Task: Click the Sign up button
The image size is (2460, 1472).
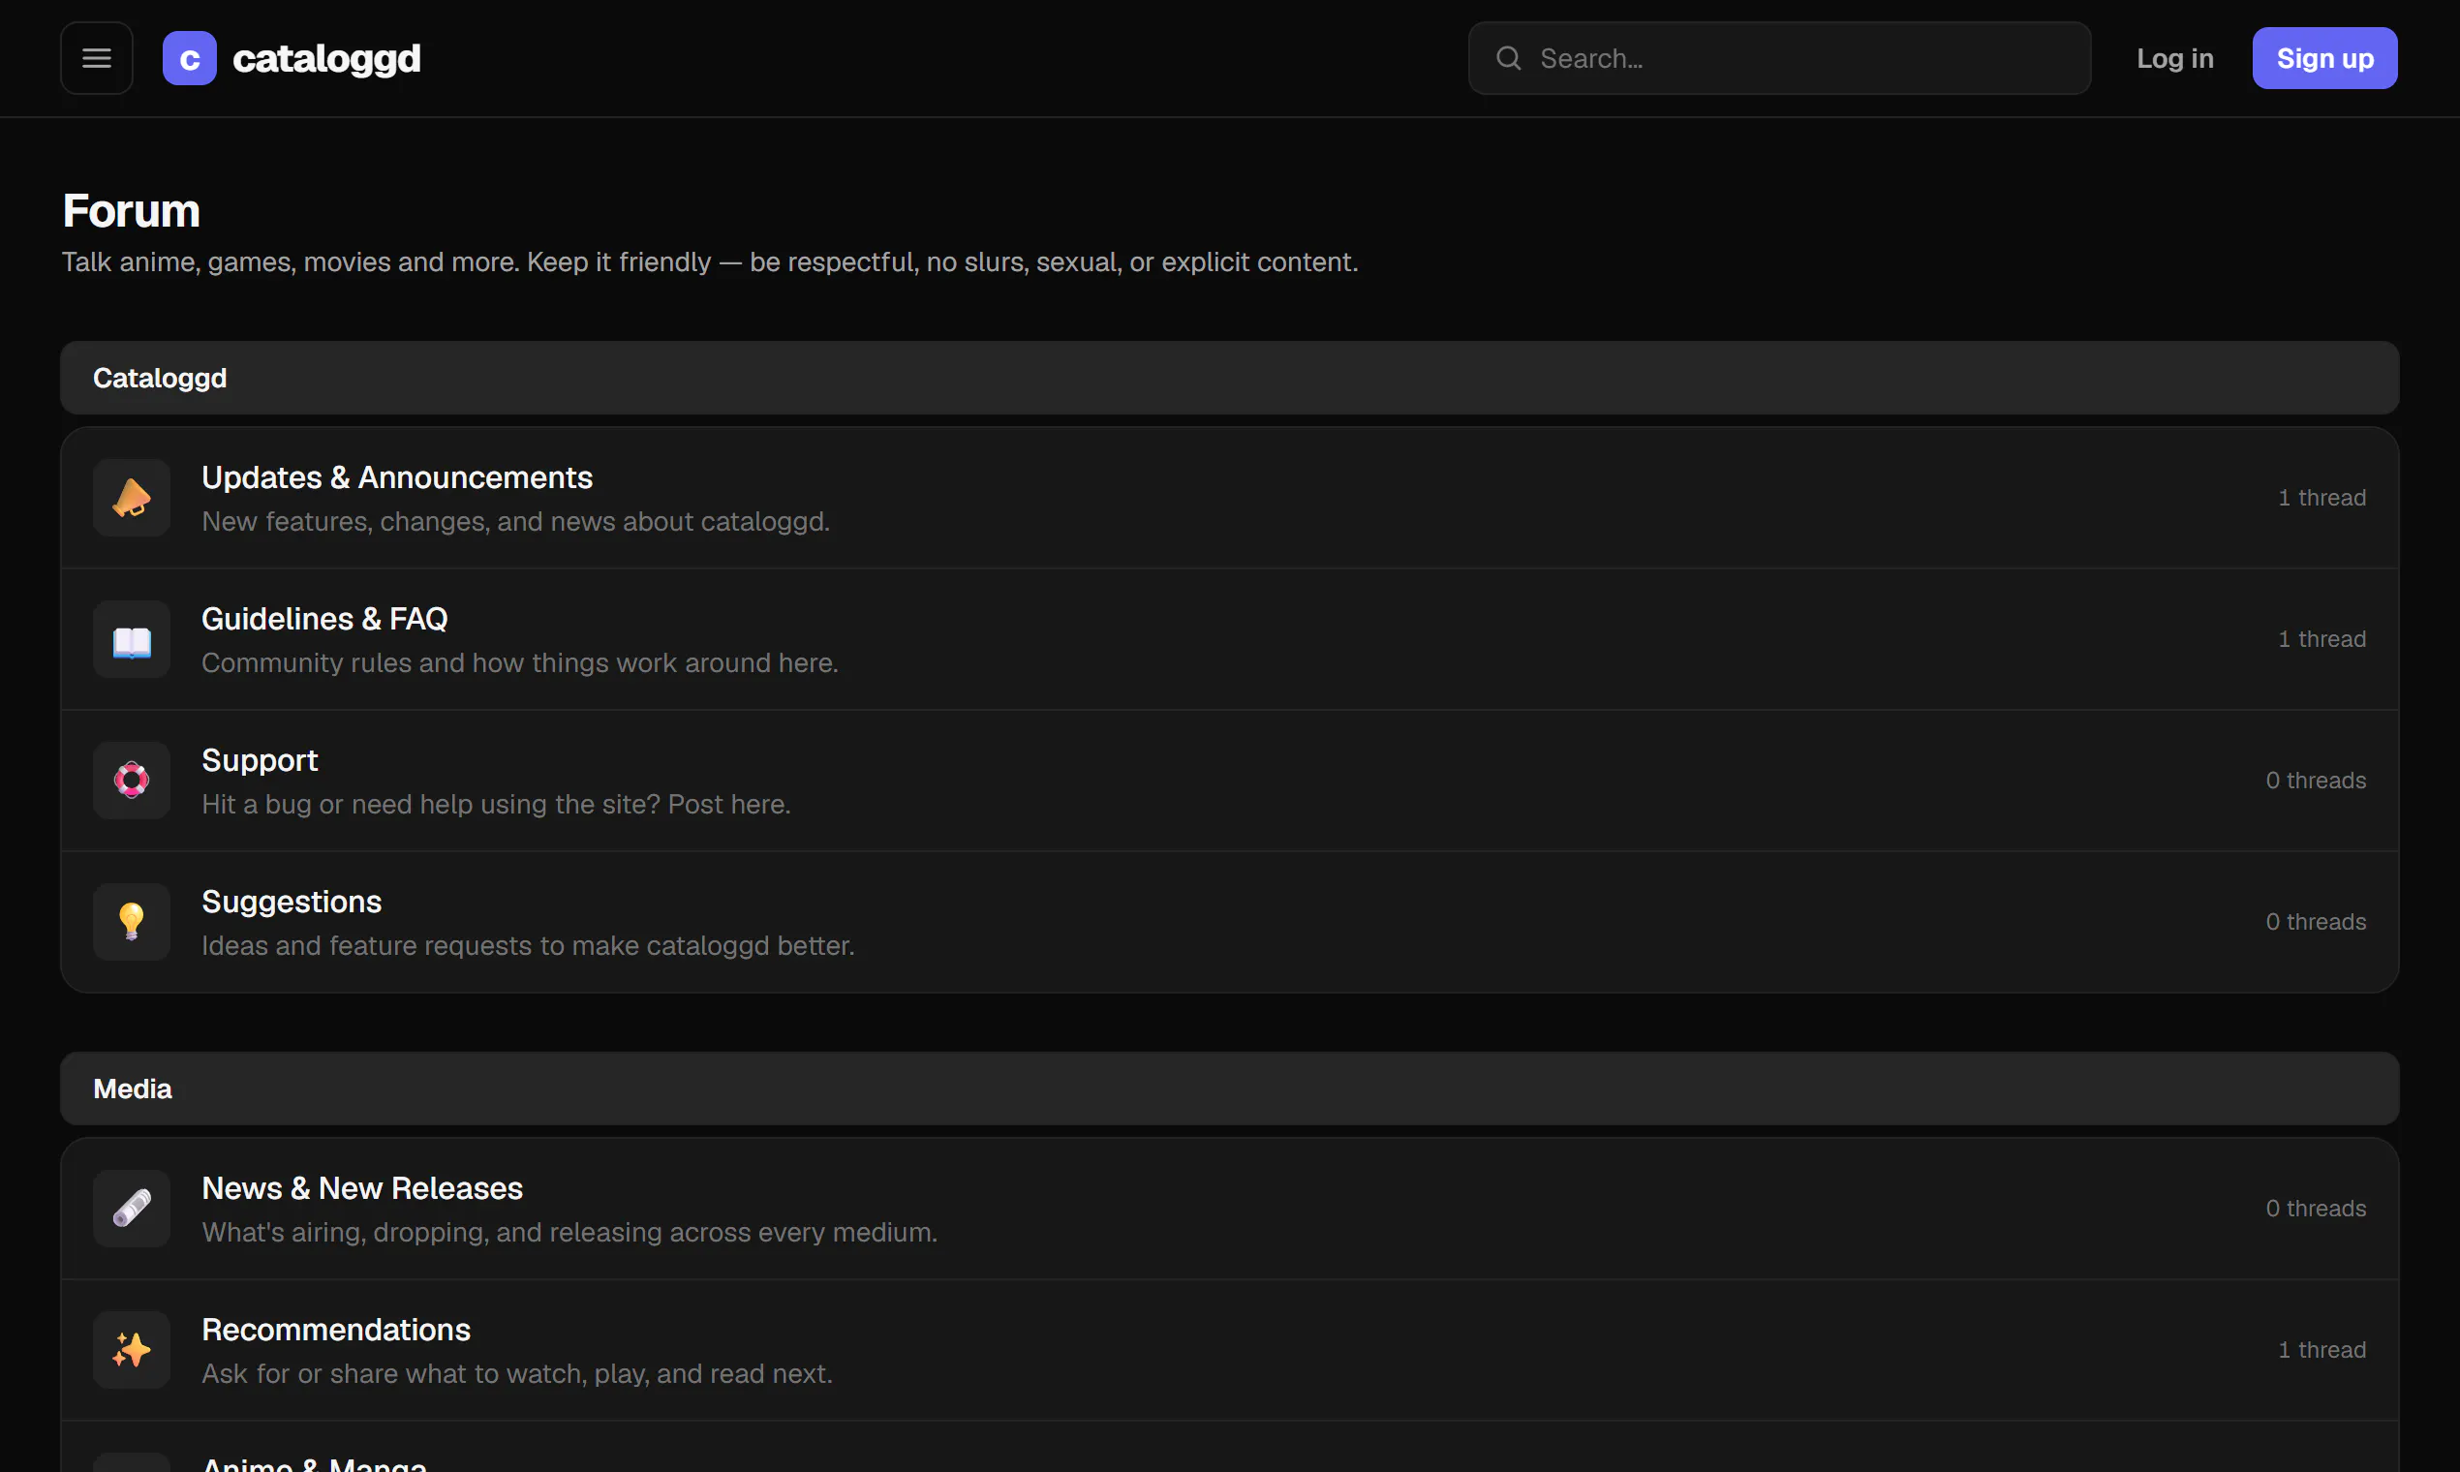Action: [2324, 58]
